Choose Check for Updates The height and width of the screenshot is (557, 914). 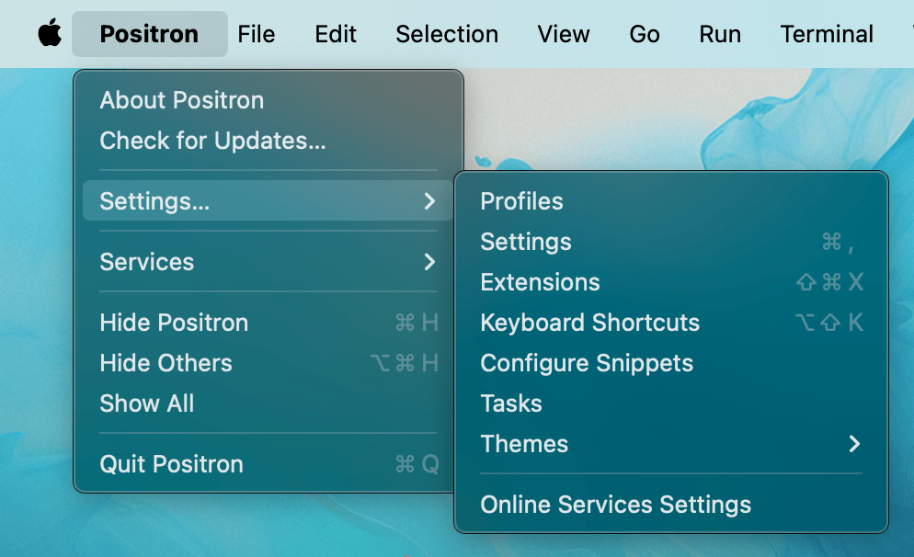(x=212, y=141)
